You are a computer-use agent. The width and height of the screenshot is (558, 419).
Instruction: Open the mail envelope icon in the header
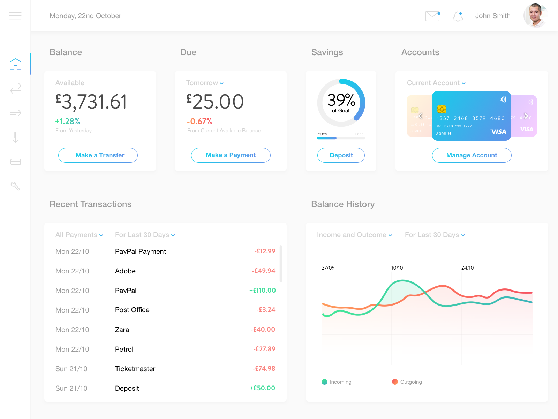[432, 16]
